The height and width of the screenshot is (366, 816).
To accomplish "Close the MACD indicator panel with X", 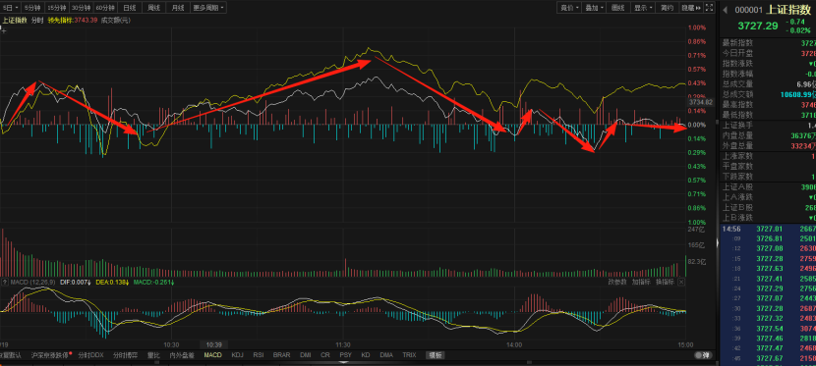I will [x=681, y=282].
